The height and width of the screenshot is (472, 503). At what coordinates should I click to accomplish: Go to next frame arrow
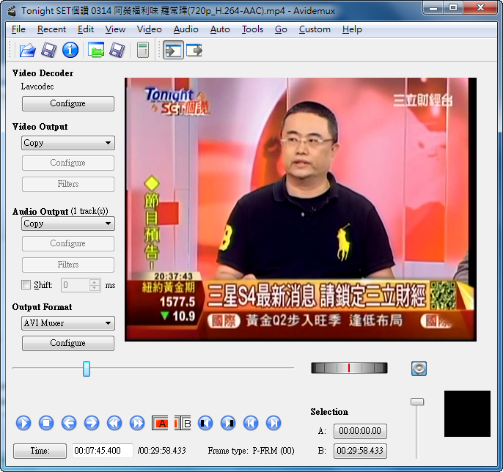tap(92, 423)
